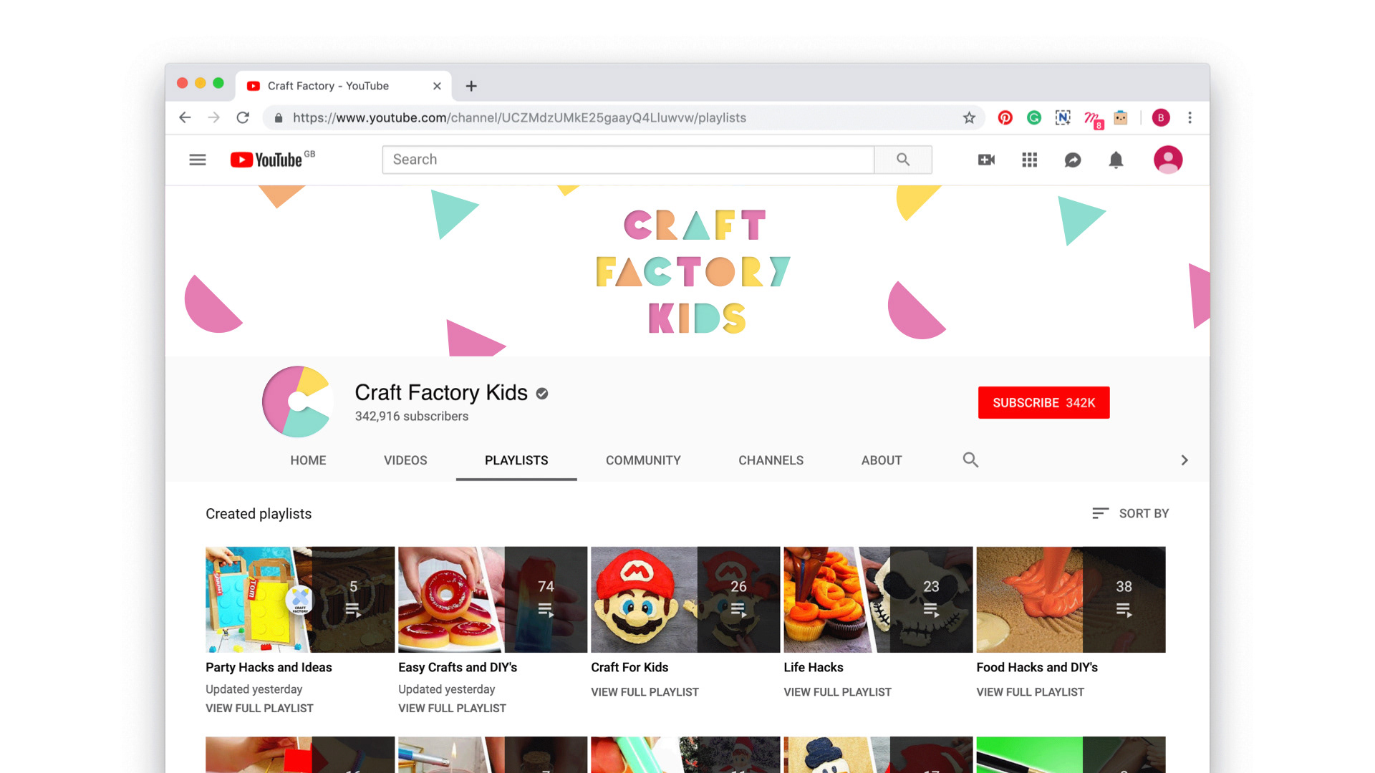1375x773 pixels.
Task: Click the Easy Crafts and DIY's title
Action: coord(458,667)
